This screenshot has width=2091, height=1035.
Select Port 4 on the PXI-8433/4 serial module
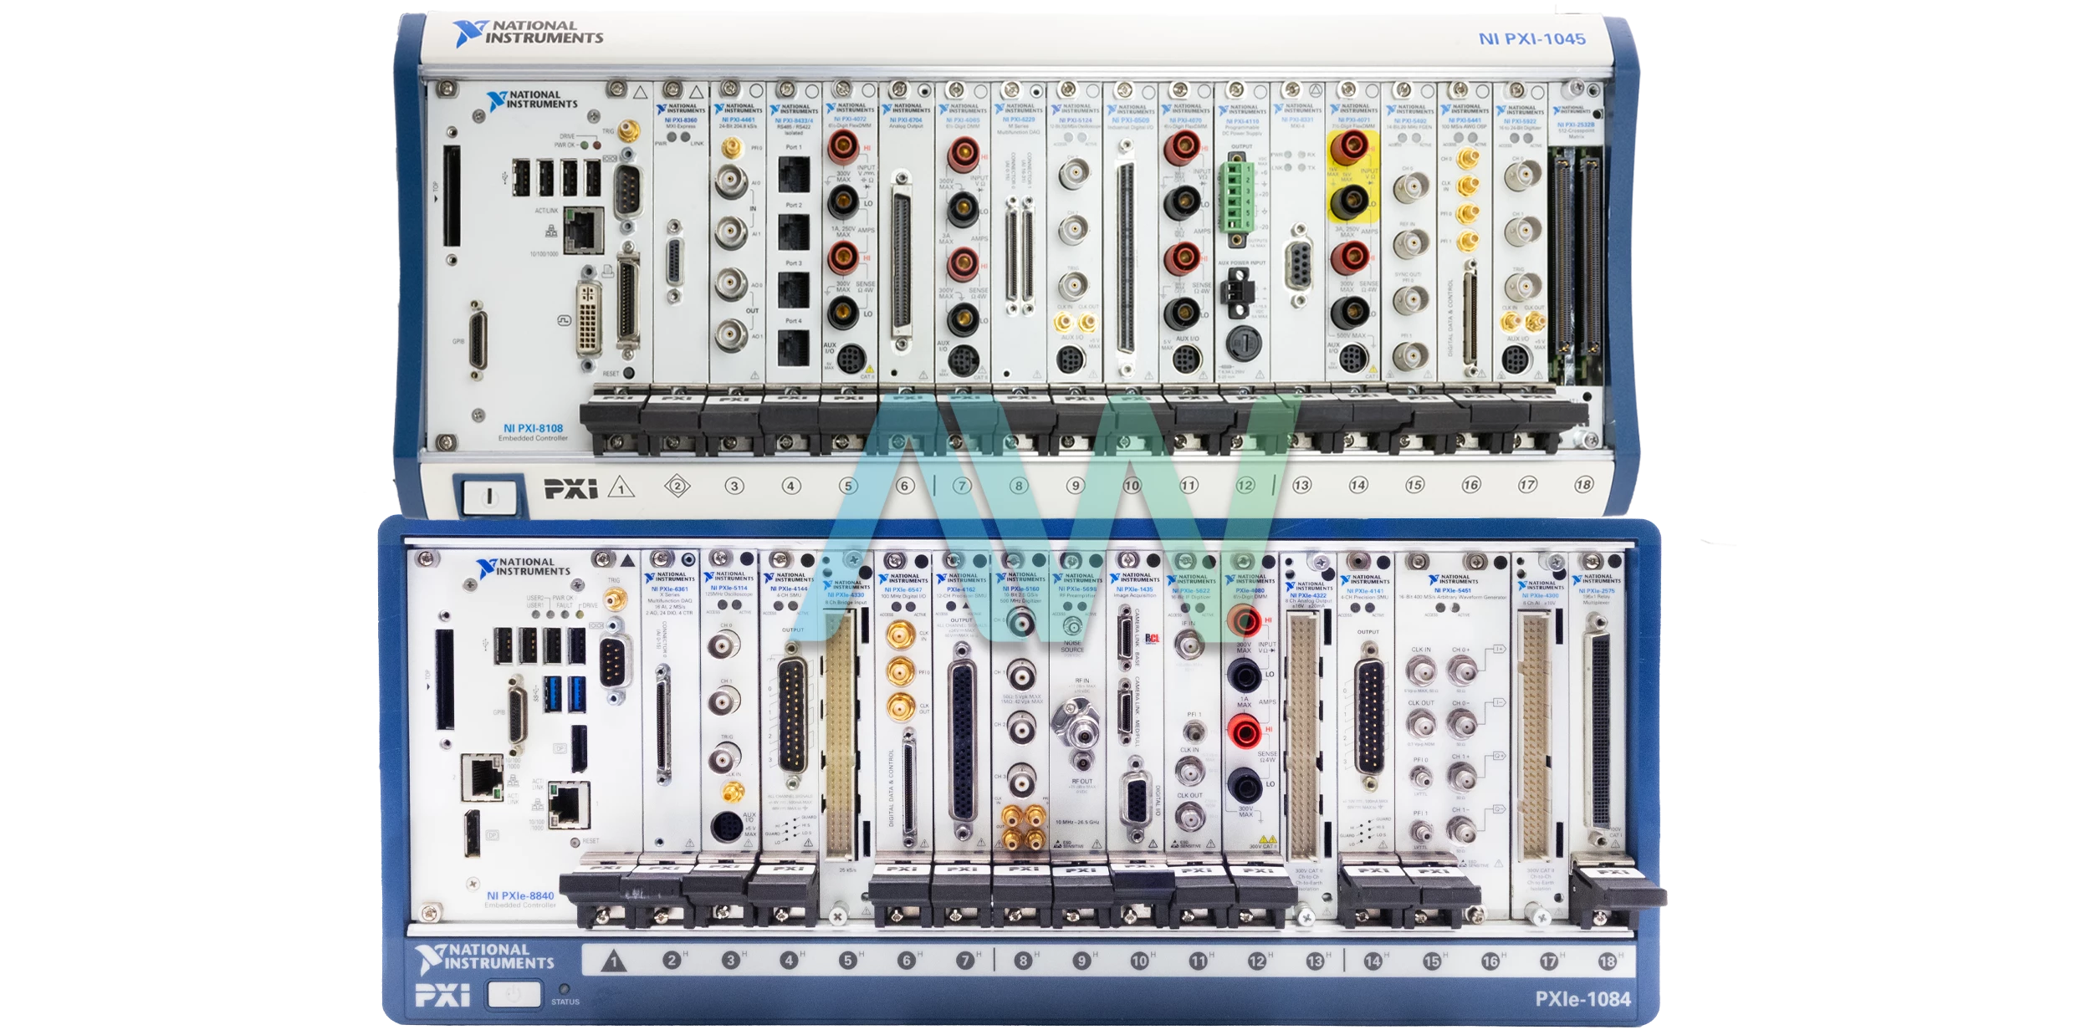[794, 347]
